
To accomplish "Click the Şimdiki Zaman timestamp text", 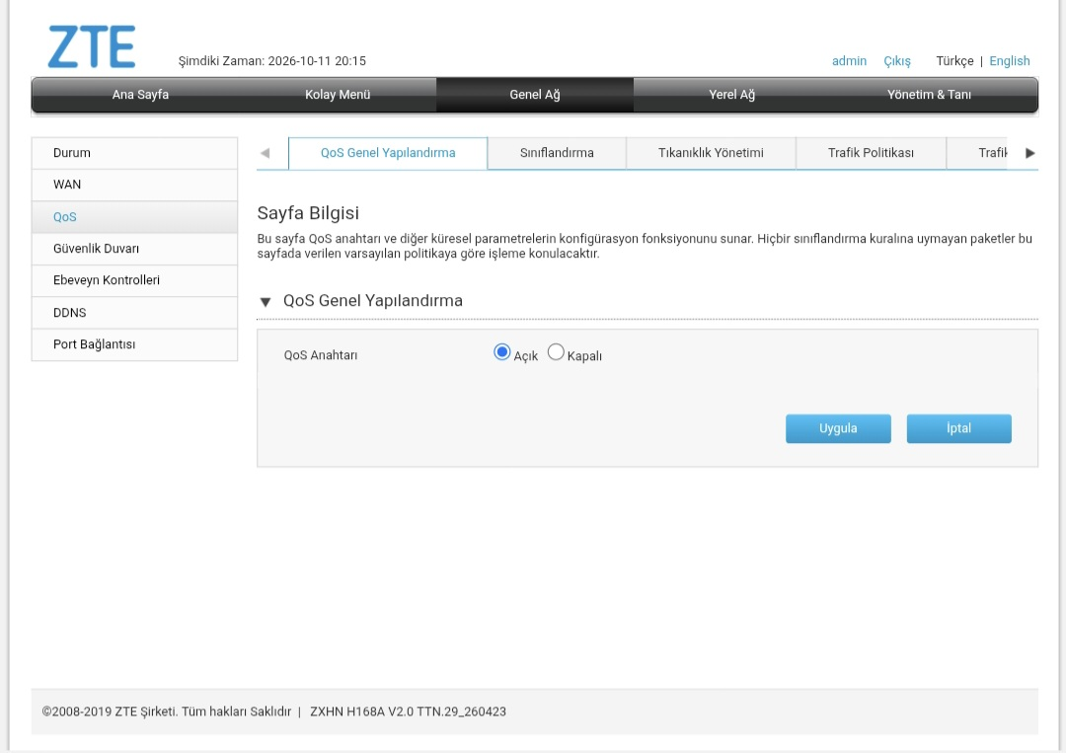I will click(x=272, y=61).
